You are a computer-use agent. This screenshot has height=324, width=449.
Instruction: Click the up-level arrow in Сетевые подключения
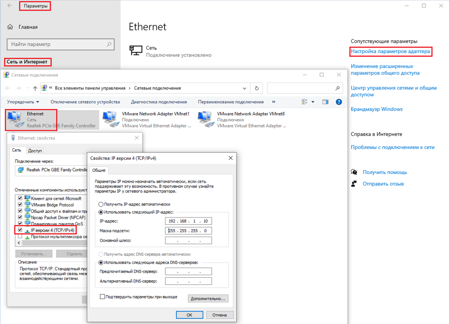click(35, 88)
